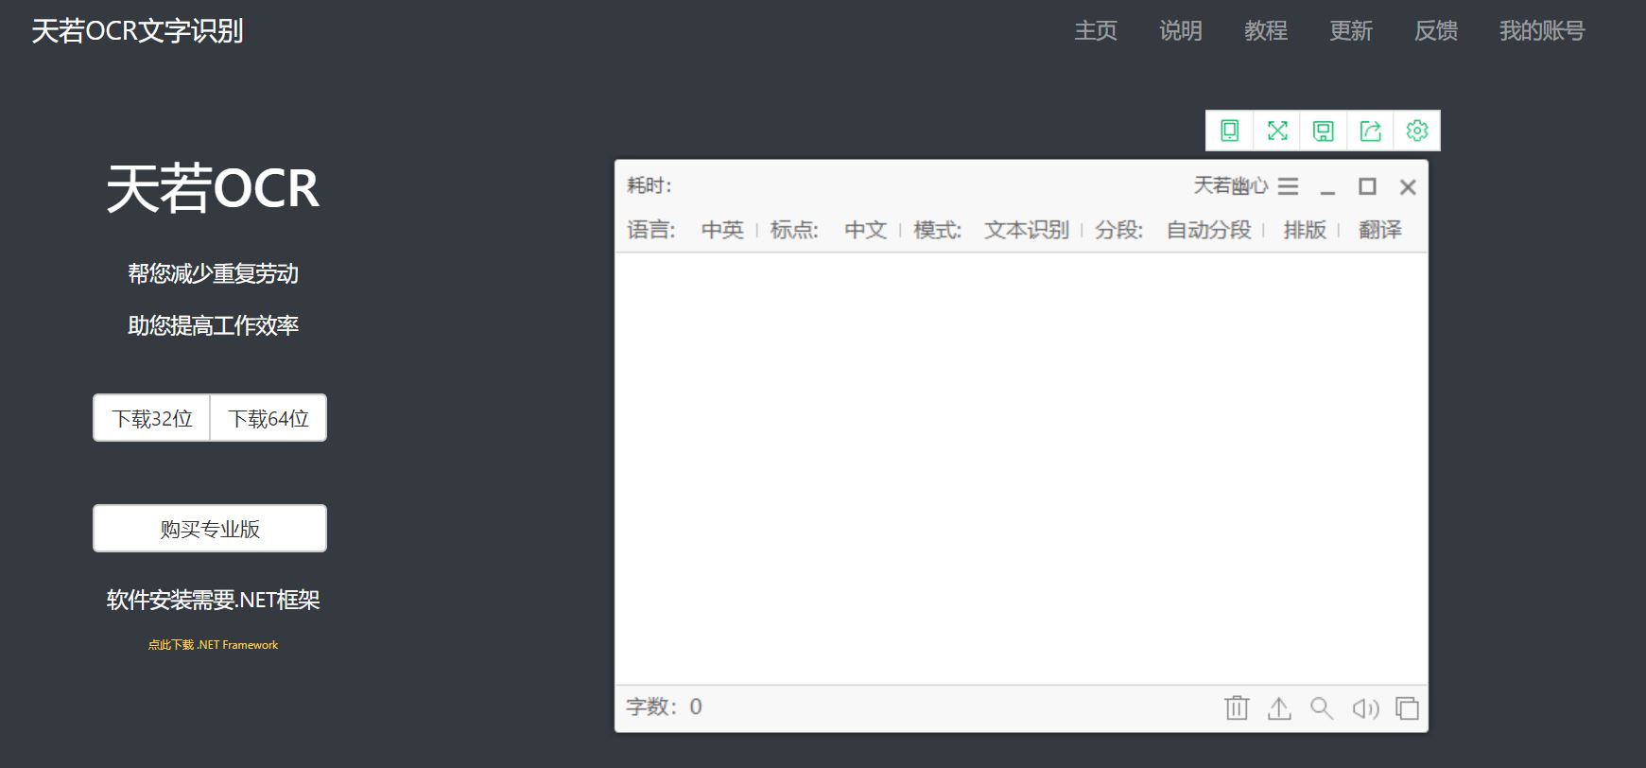Screen dimensions: 1646x768
Task: Click the 下载64位 download button
Action: click(269, 418)
